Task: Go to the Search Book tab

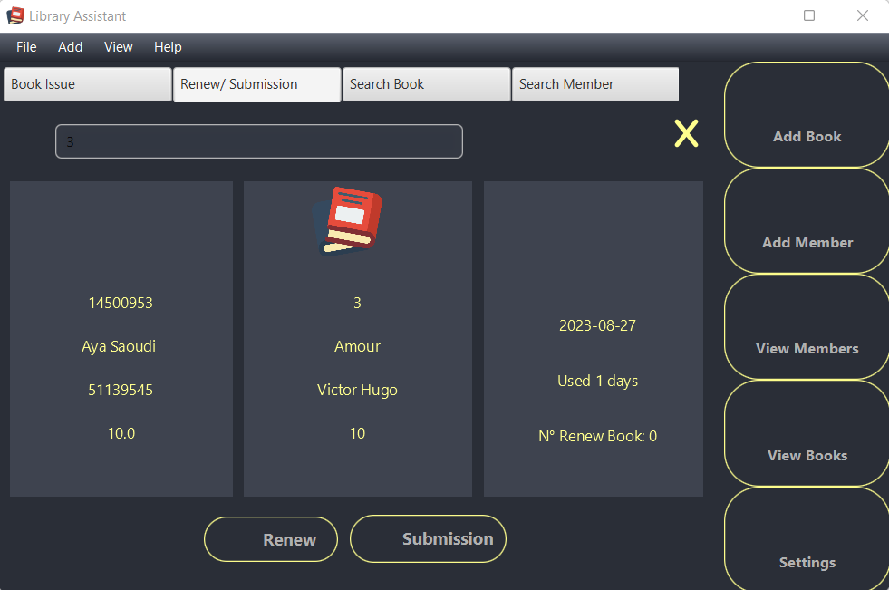Action: 426,84
